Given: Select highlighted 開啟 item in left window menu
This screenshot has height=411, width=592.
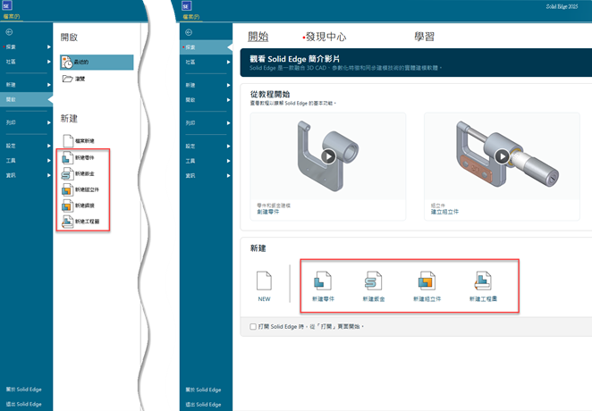Looking at the screenshot, I should click(27, 99).
